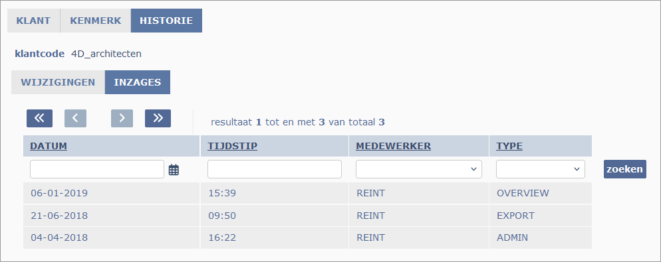Focus the Datum filter input field
This screenshot has height=262, width=661.
click(x=97, y=169)
